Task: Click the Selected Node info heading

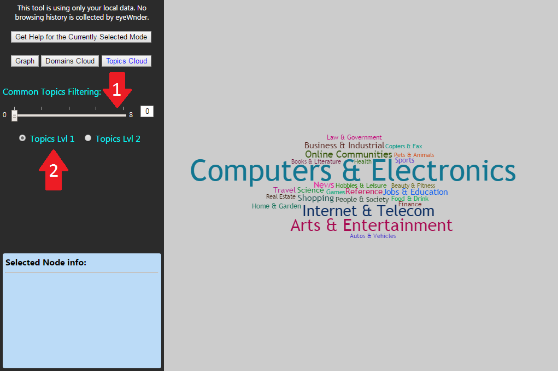Action: pyautogui.click(x=46, y=263)
